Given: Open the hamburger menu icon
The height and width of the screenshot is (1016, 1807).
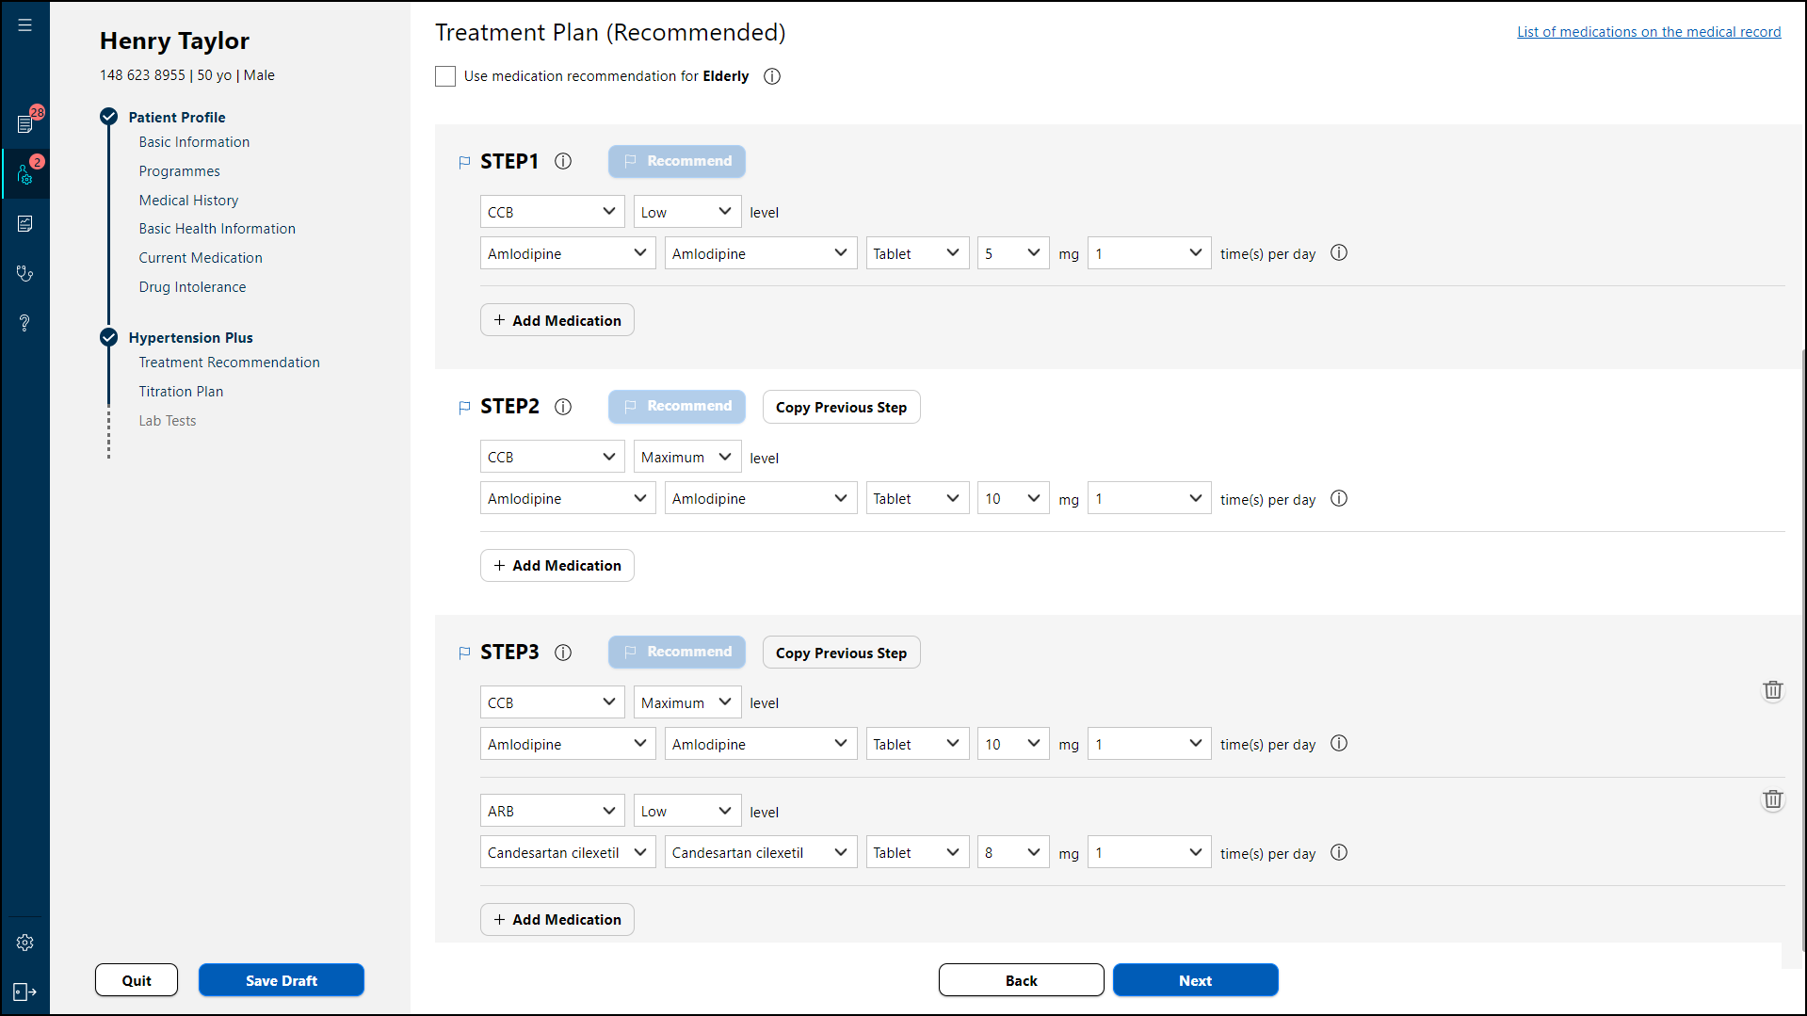Looking at the screenshot, I should [24, 25].
